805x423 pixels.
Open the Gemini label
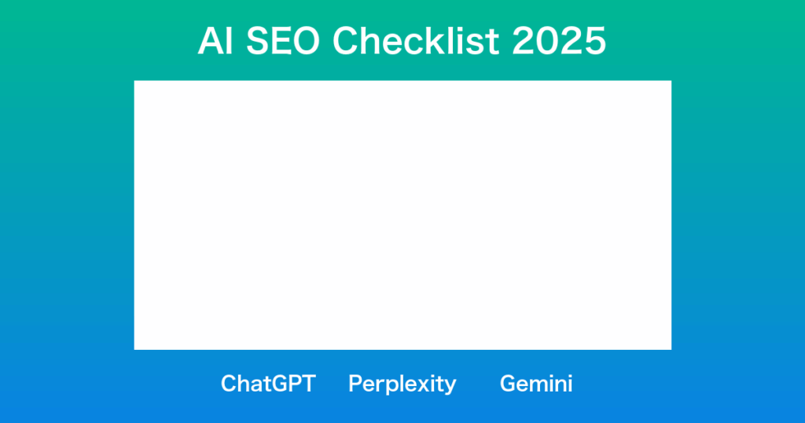[536, 384]
